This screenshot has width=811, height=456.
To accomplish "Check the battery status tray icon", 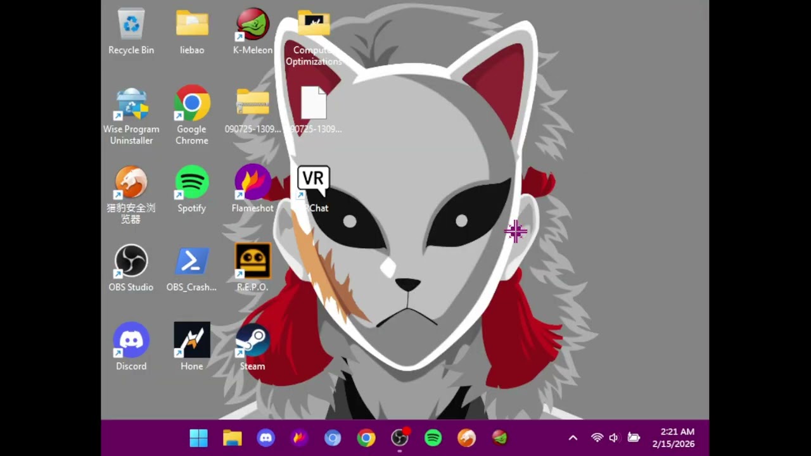I will (634, 438).
